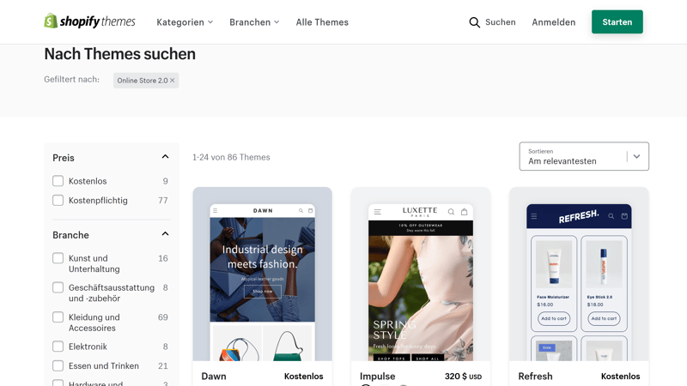Click the Starten button

tap(617, 22)
